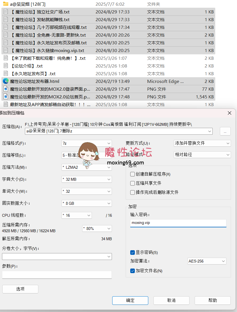Screen dimensions: 237x312
Task: Click the 取消 button
Action: [x=171, y=301]
